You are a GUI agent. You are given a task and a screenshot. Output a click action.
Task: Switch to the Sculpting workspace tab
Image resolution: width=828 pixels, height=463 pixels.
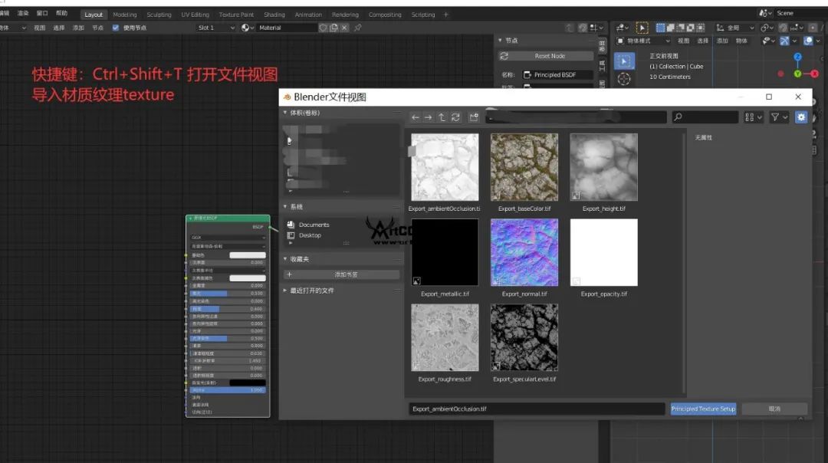coord(159,15)
